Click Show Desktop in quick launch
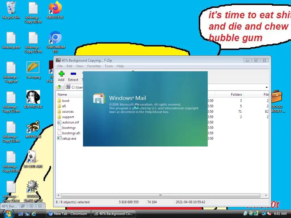 pos(20,214)
